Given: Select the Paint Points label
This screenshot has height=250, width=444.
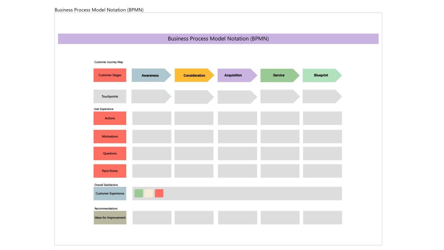Looking at the screenshot, I should coord(110,171).
